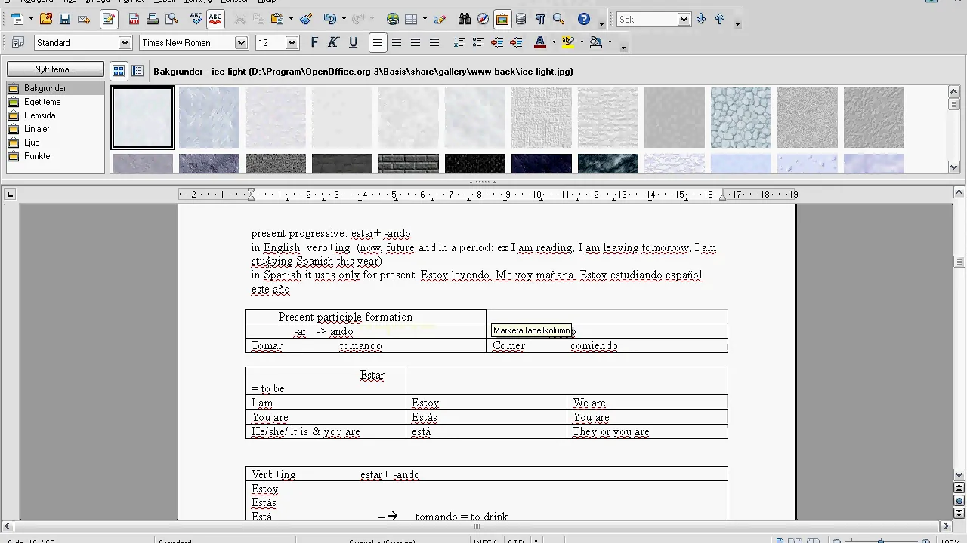Align paragraph left

pos(377,43)
